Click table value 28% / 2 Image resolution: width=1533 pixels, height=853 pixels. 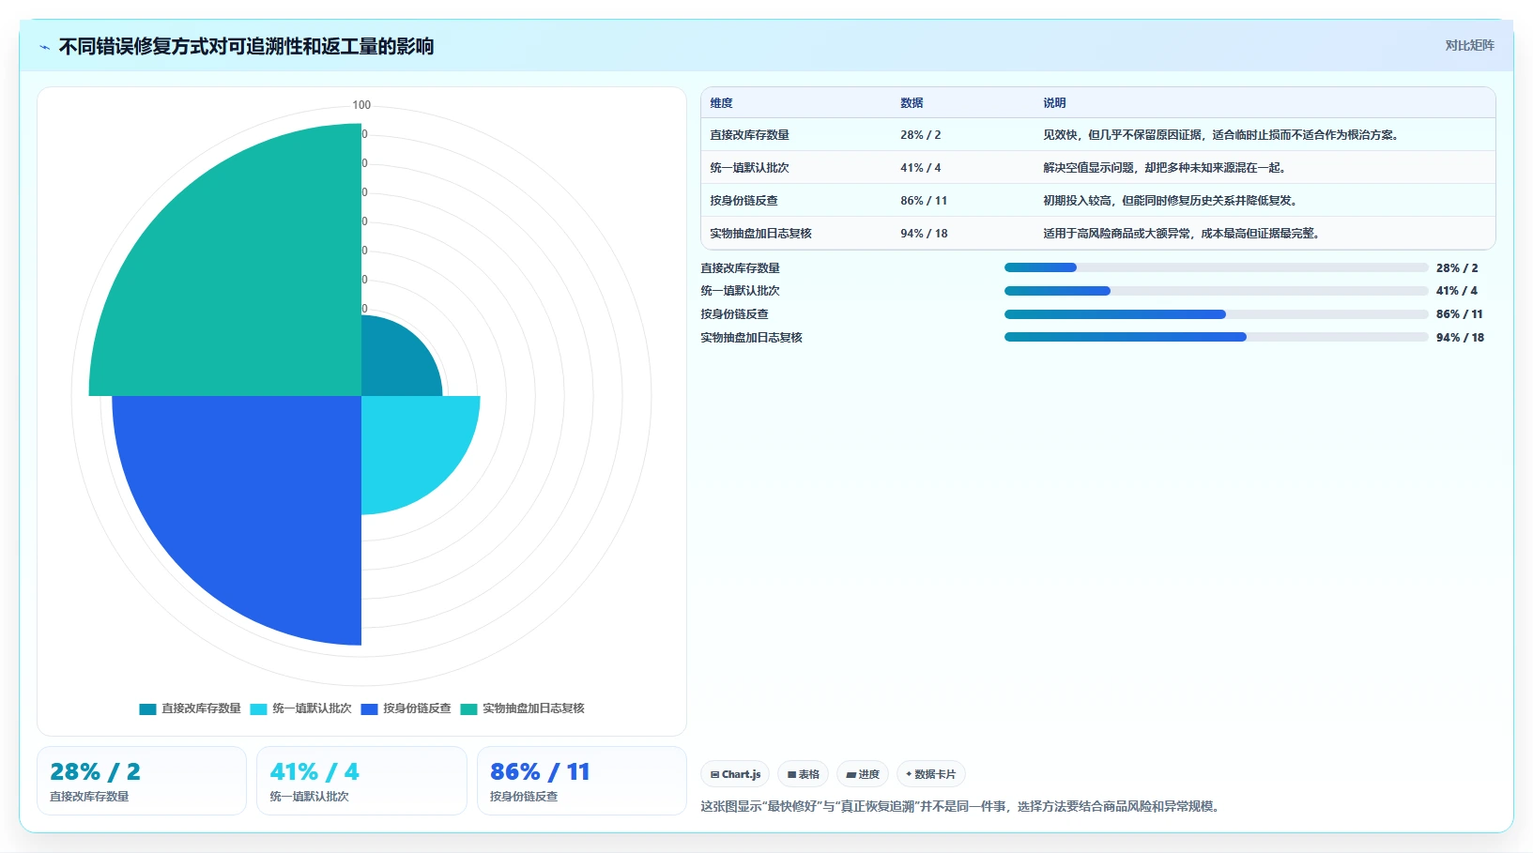(920, 135)
